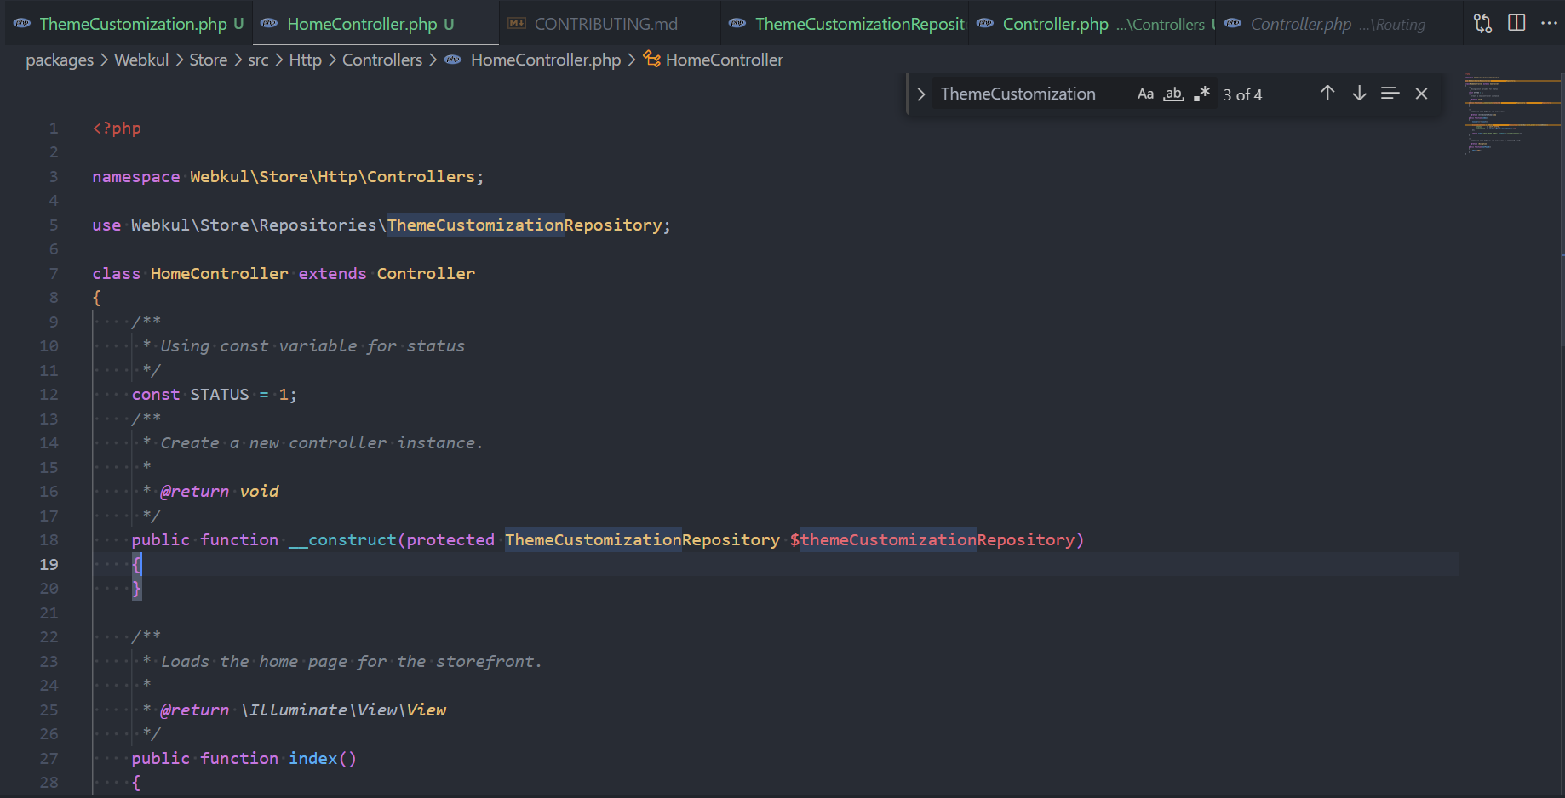
Task: Split the editor to the right
Action: 1516,23
